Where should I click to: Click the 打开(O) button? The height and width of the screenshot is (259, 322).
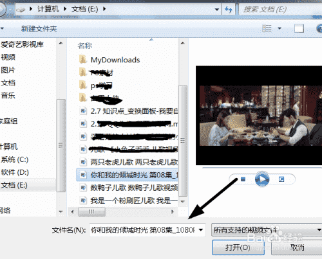coord(238,247)
